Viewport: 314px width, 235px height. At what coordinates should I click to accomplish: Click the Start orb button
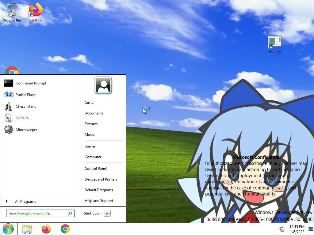pyautogui.click(x=8, y=229)
